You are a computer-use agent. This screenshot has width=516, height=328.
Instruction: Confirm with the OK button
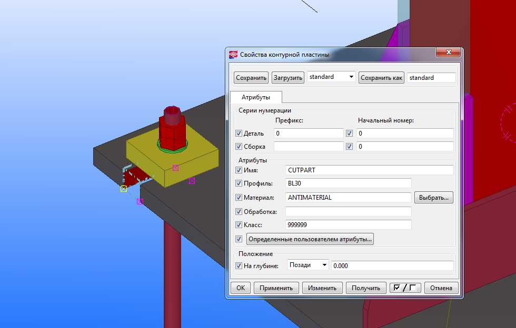tap(241, 288)
